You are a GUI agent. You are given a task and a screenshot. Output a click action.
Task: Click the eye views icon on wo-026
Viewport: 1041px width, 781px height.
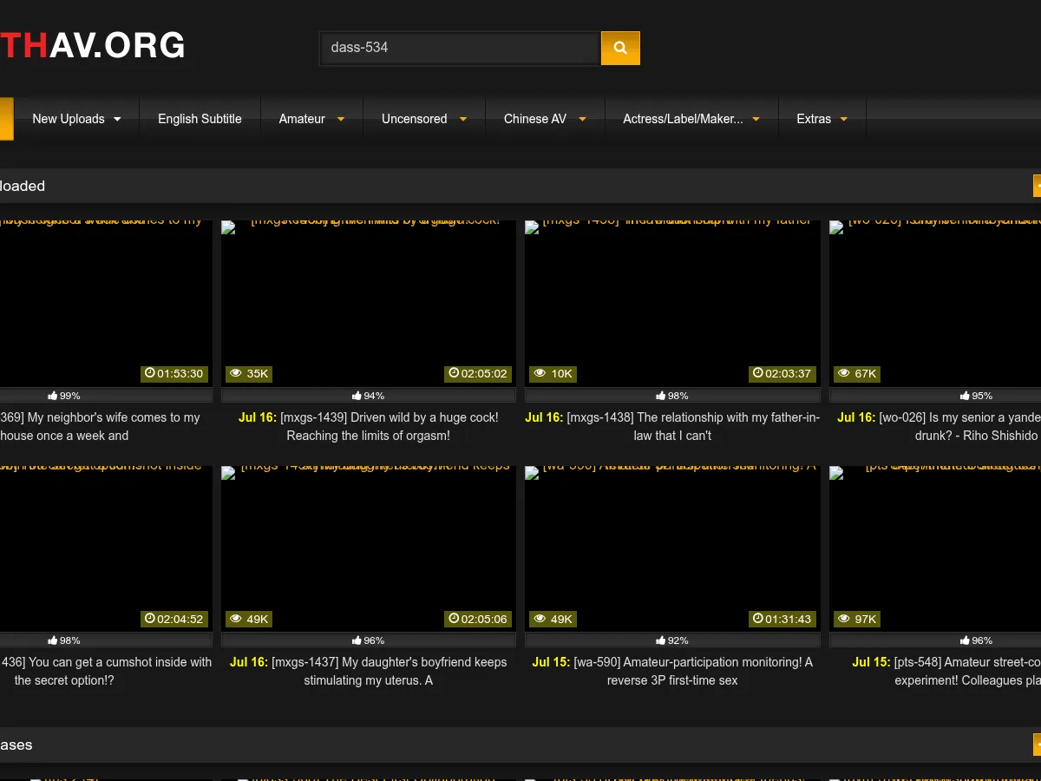(x=843, y=373)
